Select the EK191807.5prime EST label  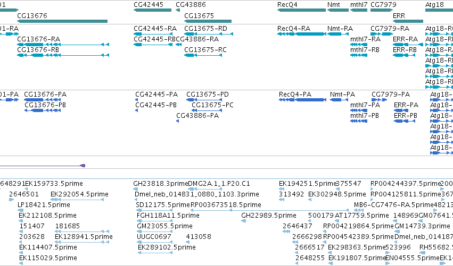click(357, 258)
